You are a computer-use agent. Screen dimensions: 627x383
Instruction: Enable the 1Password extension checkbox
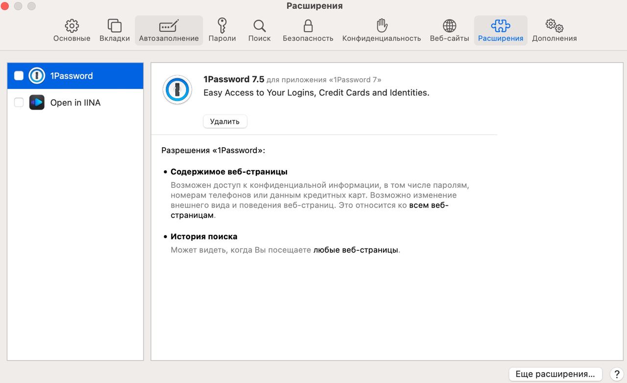(19, 76)
